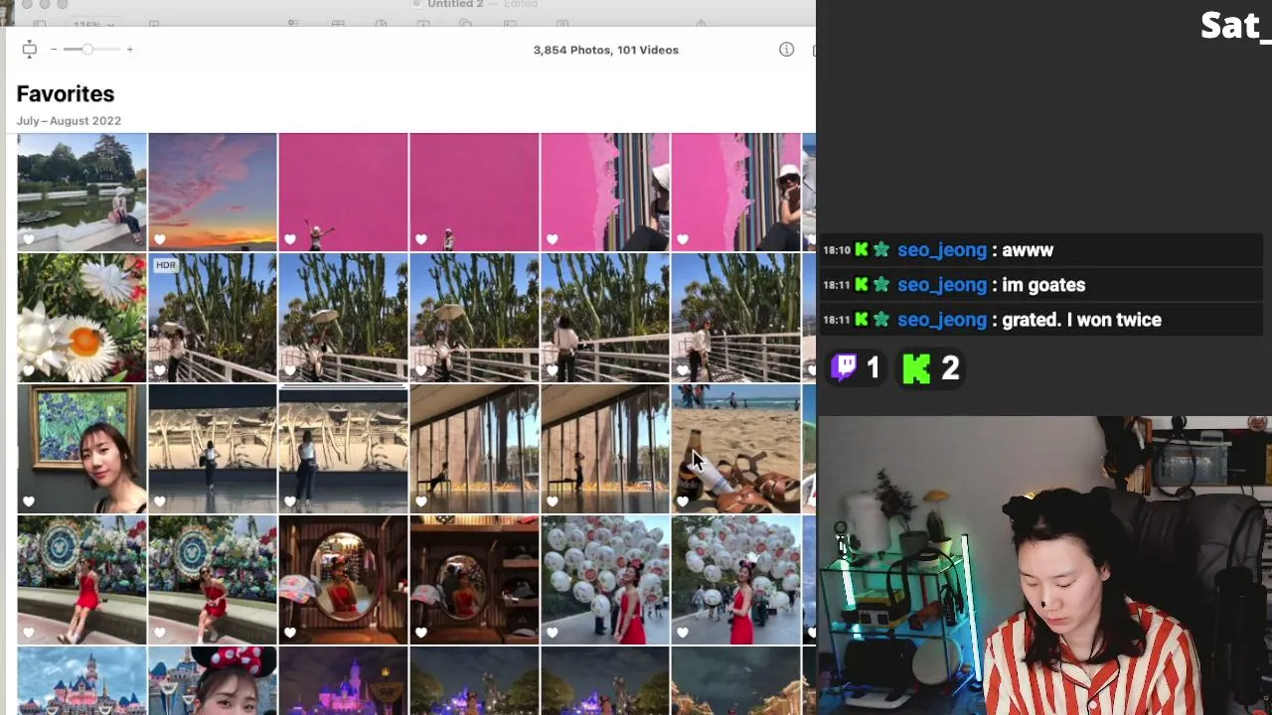Click the 'grated. I won twice' message text
The image size is (1272, 715).
[x=1081, y=320]
